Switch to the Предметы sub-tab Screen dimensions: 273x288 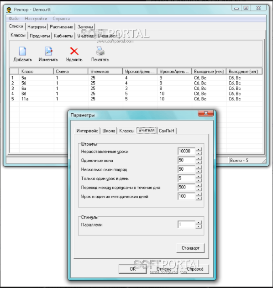(x=40, y=36)
